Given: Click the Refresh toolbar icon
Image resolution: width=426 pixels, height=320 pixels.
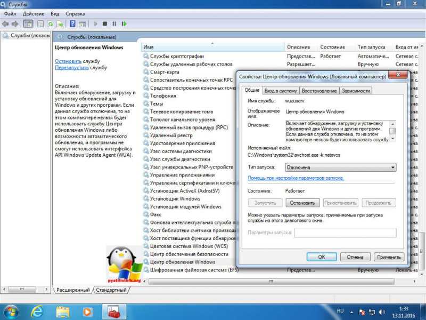Looking at the screenshot, I should pyautogui.click(x=50, y=24).
